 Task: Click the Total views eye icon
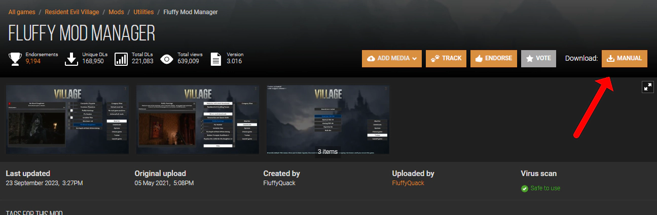click(x=167, y=59)
